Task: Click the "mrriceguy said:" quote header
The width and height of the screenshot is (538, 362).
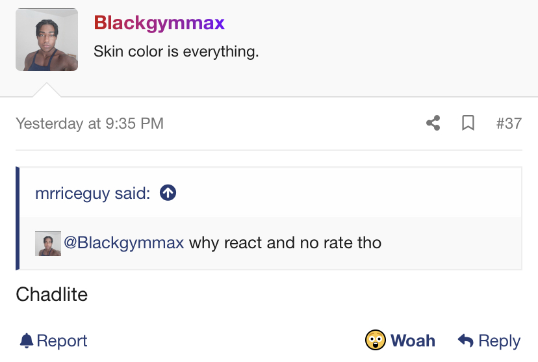Action: [x=93, y=193]
